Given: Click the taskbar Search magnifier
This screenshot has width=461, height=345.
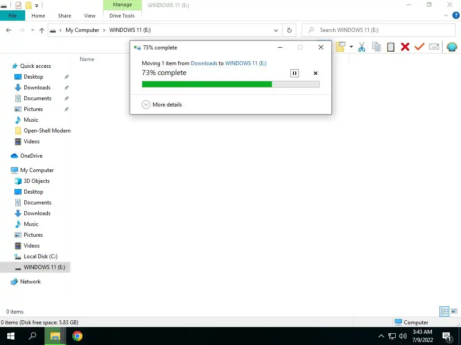Looking at the screenshot, I should pos(32,336).
